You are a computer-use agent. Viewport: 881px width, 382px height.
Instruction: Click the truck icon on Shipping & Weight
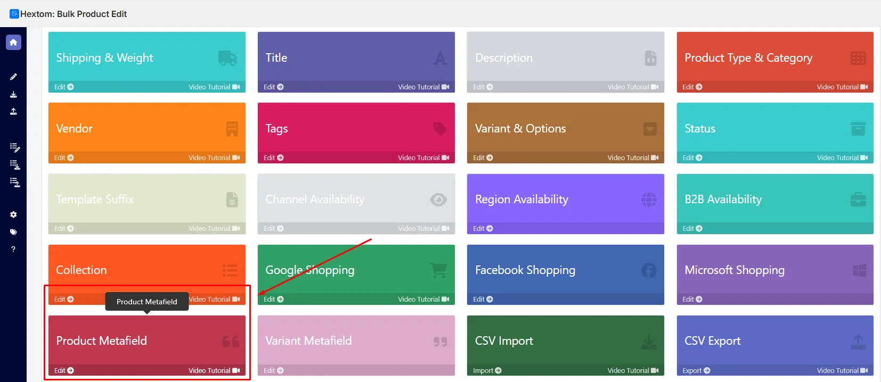click(x=227, y=58)
